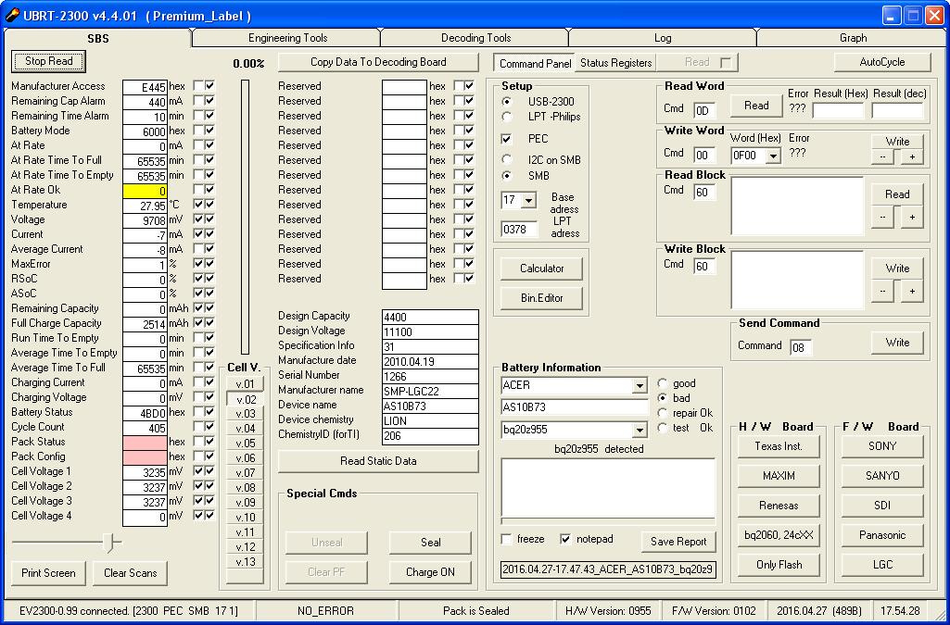Click Charge ON button
Viewport: 950px width, 625px height.
click(x=430, y=571)
